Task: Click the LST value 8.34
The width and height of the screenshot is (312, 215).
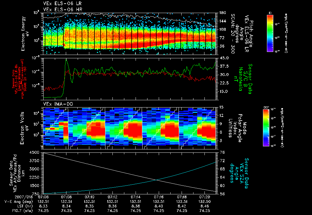Action: tap(66, 206)
